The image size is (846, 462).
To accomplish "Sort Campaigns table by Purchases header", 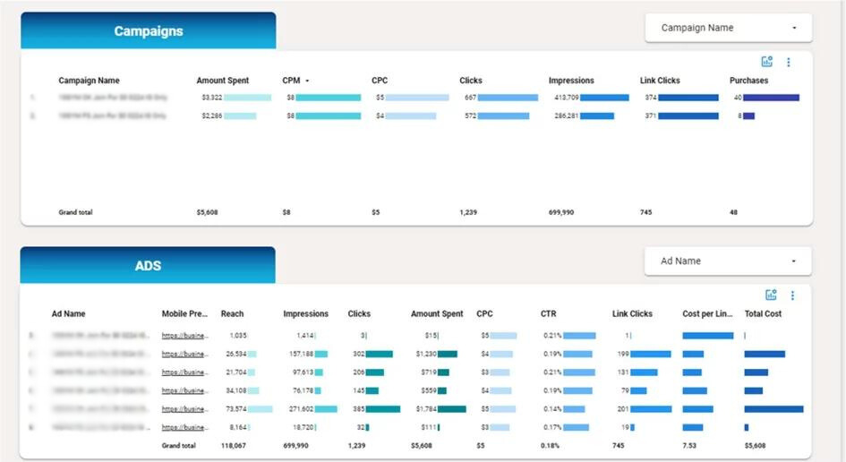I will pos(748,81).
